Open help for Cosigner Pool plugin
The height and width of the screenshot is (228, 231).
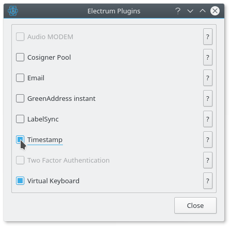pos(208,57)
